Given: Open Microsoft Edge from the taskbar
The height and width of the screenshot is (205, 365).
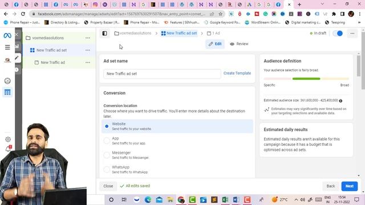Looking at the screenshot, I should (x=148, y=200).
